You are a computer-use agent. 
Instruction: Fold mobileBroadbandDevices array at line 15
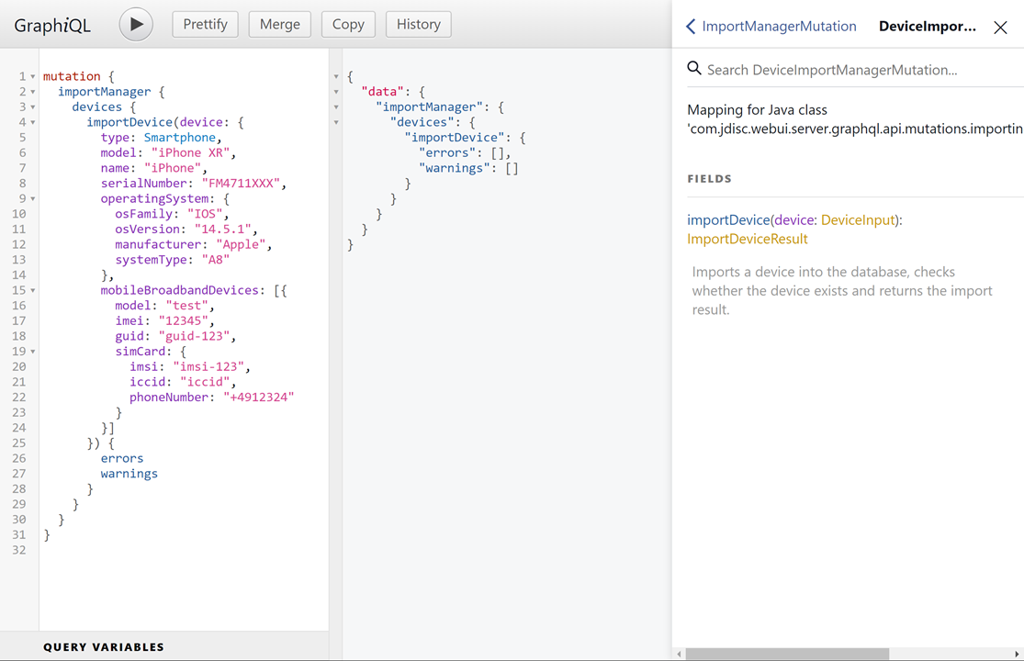coord(33,291)
